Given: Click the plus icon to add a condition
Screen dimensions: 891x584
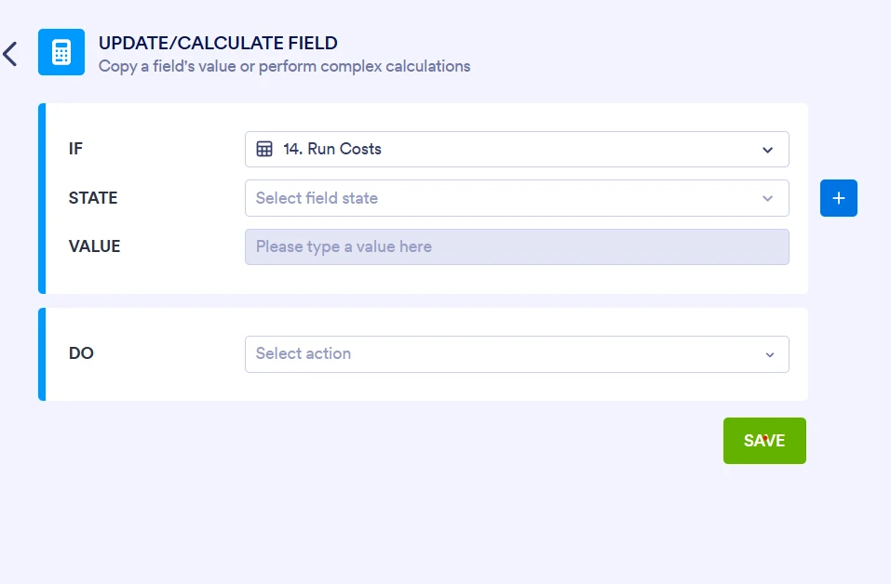Looking at the screenshot, I should 838,198.
